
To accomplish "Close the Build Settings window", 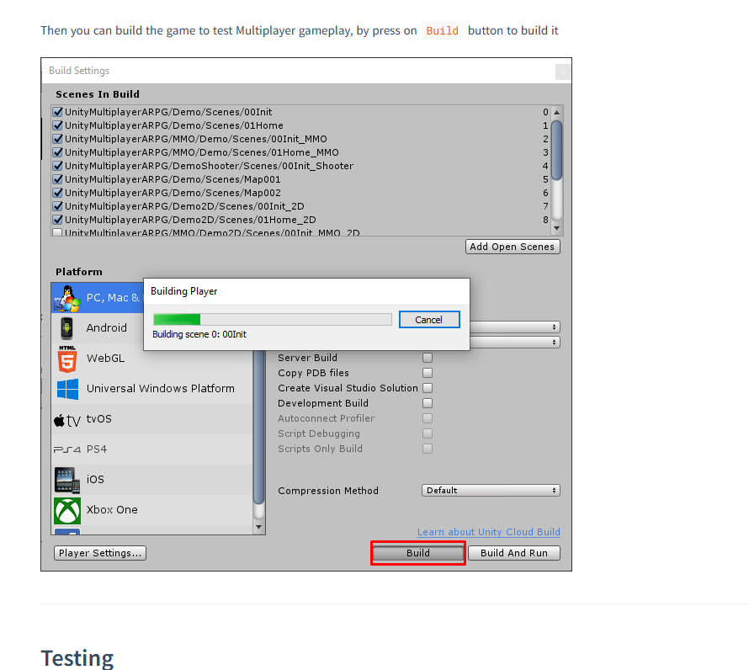I will pyautogui.click(x=563, y=72).
